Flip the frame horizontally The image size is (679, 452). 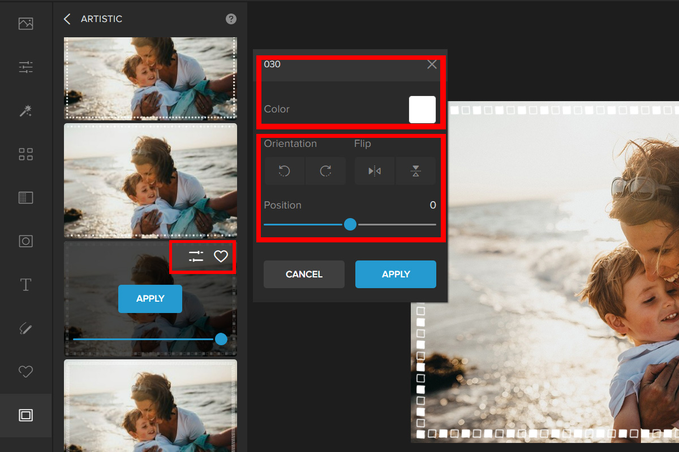pos(375,171)
